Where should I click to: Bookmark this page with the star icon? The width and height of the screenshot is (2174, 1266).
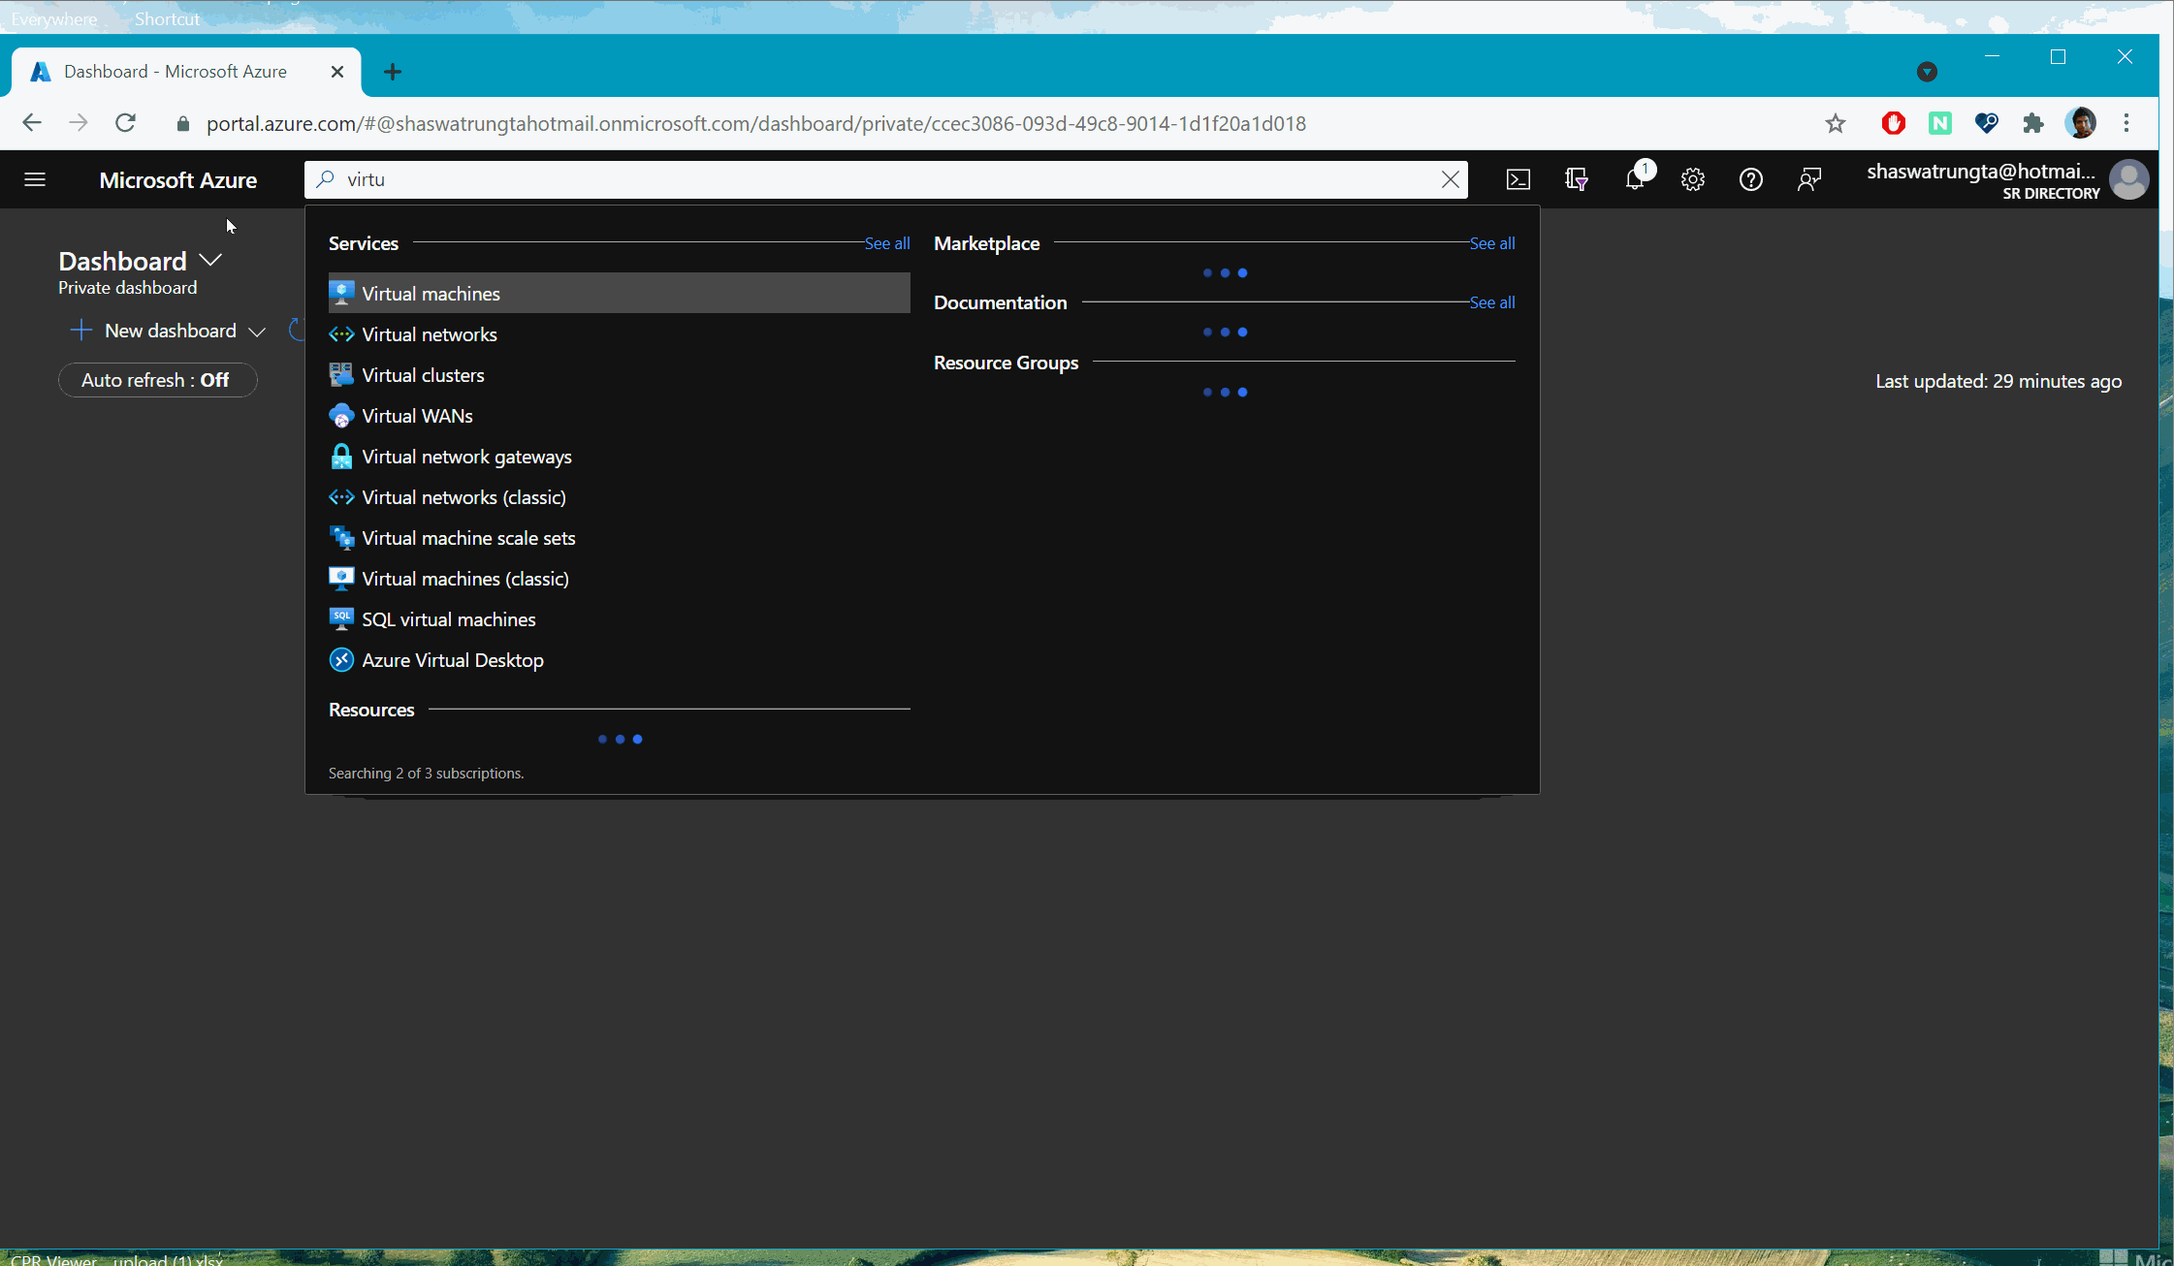click(x=1836, y=123)
